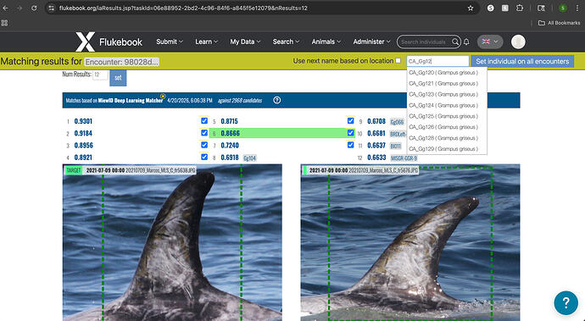The image size is (585, 321).
Task: Focus the Search Individuals field
Action: tap(423, 42)
